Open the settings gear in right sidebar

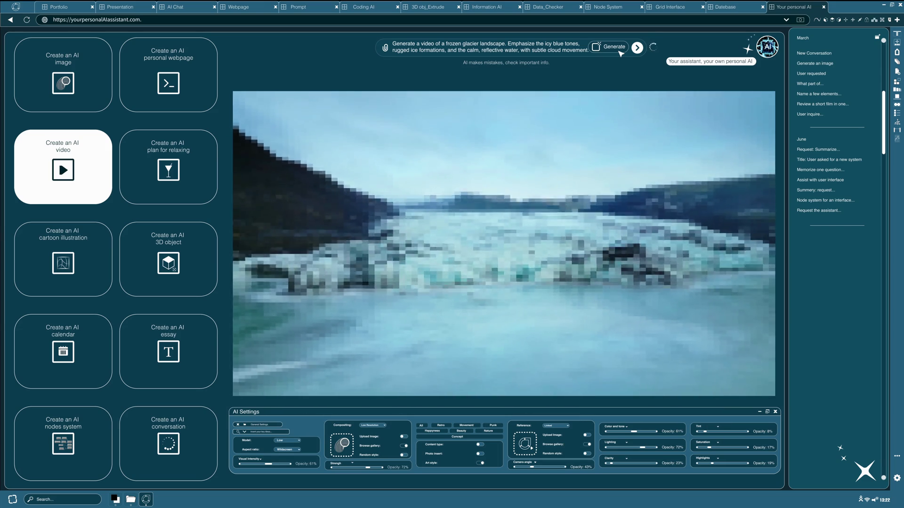(x=897, y=477)
